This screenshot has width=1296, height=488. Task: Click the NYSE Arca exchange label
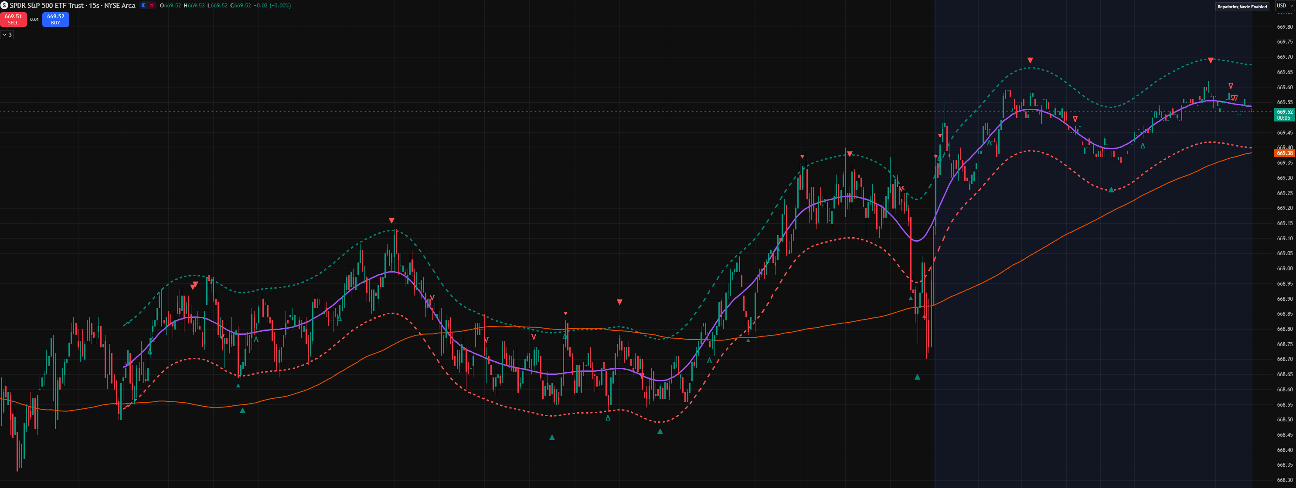(x=120, y=6)
